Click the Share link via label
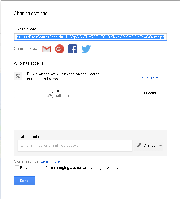Viewport: 180px width, 199px height. (26, 49)
